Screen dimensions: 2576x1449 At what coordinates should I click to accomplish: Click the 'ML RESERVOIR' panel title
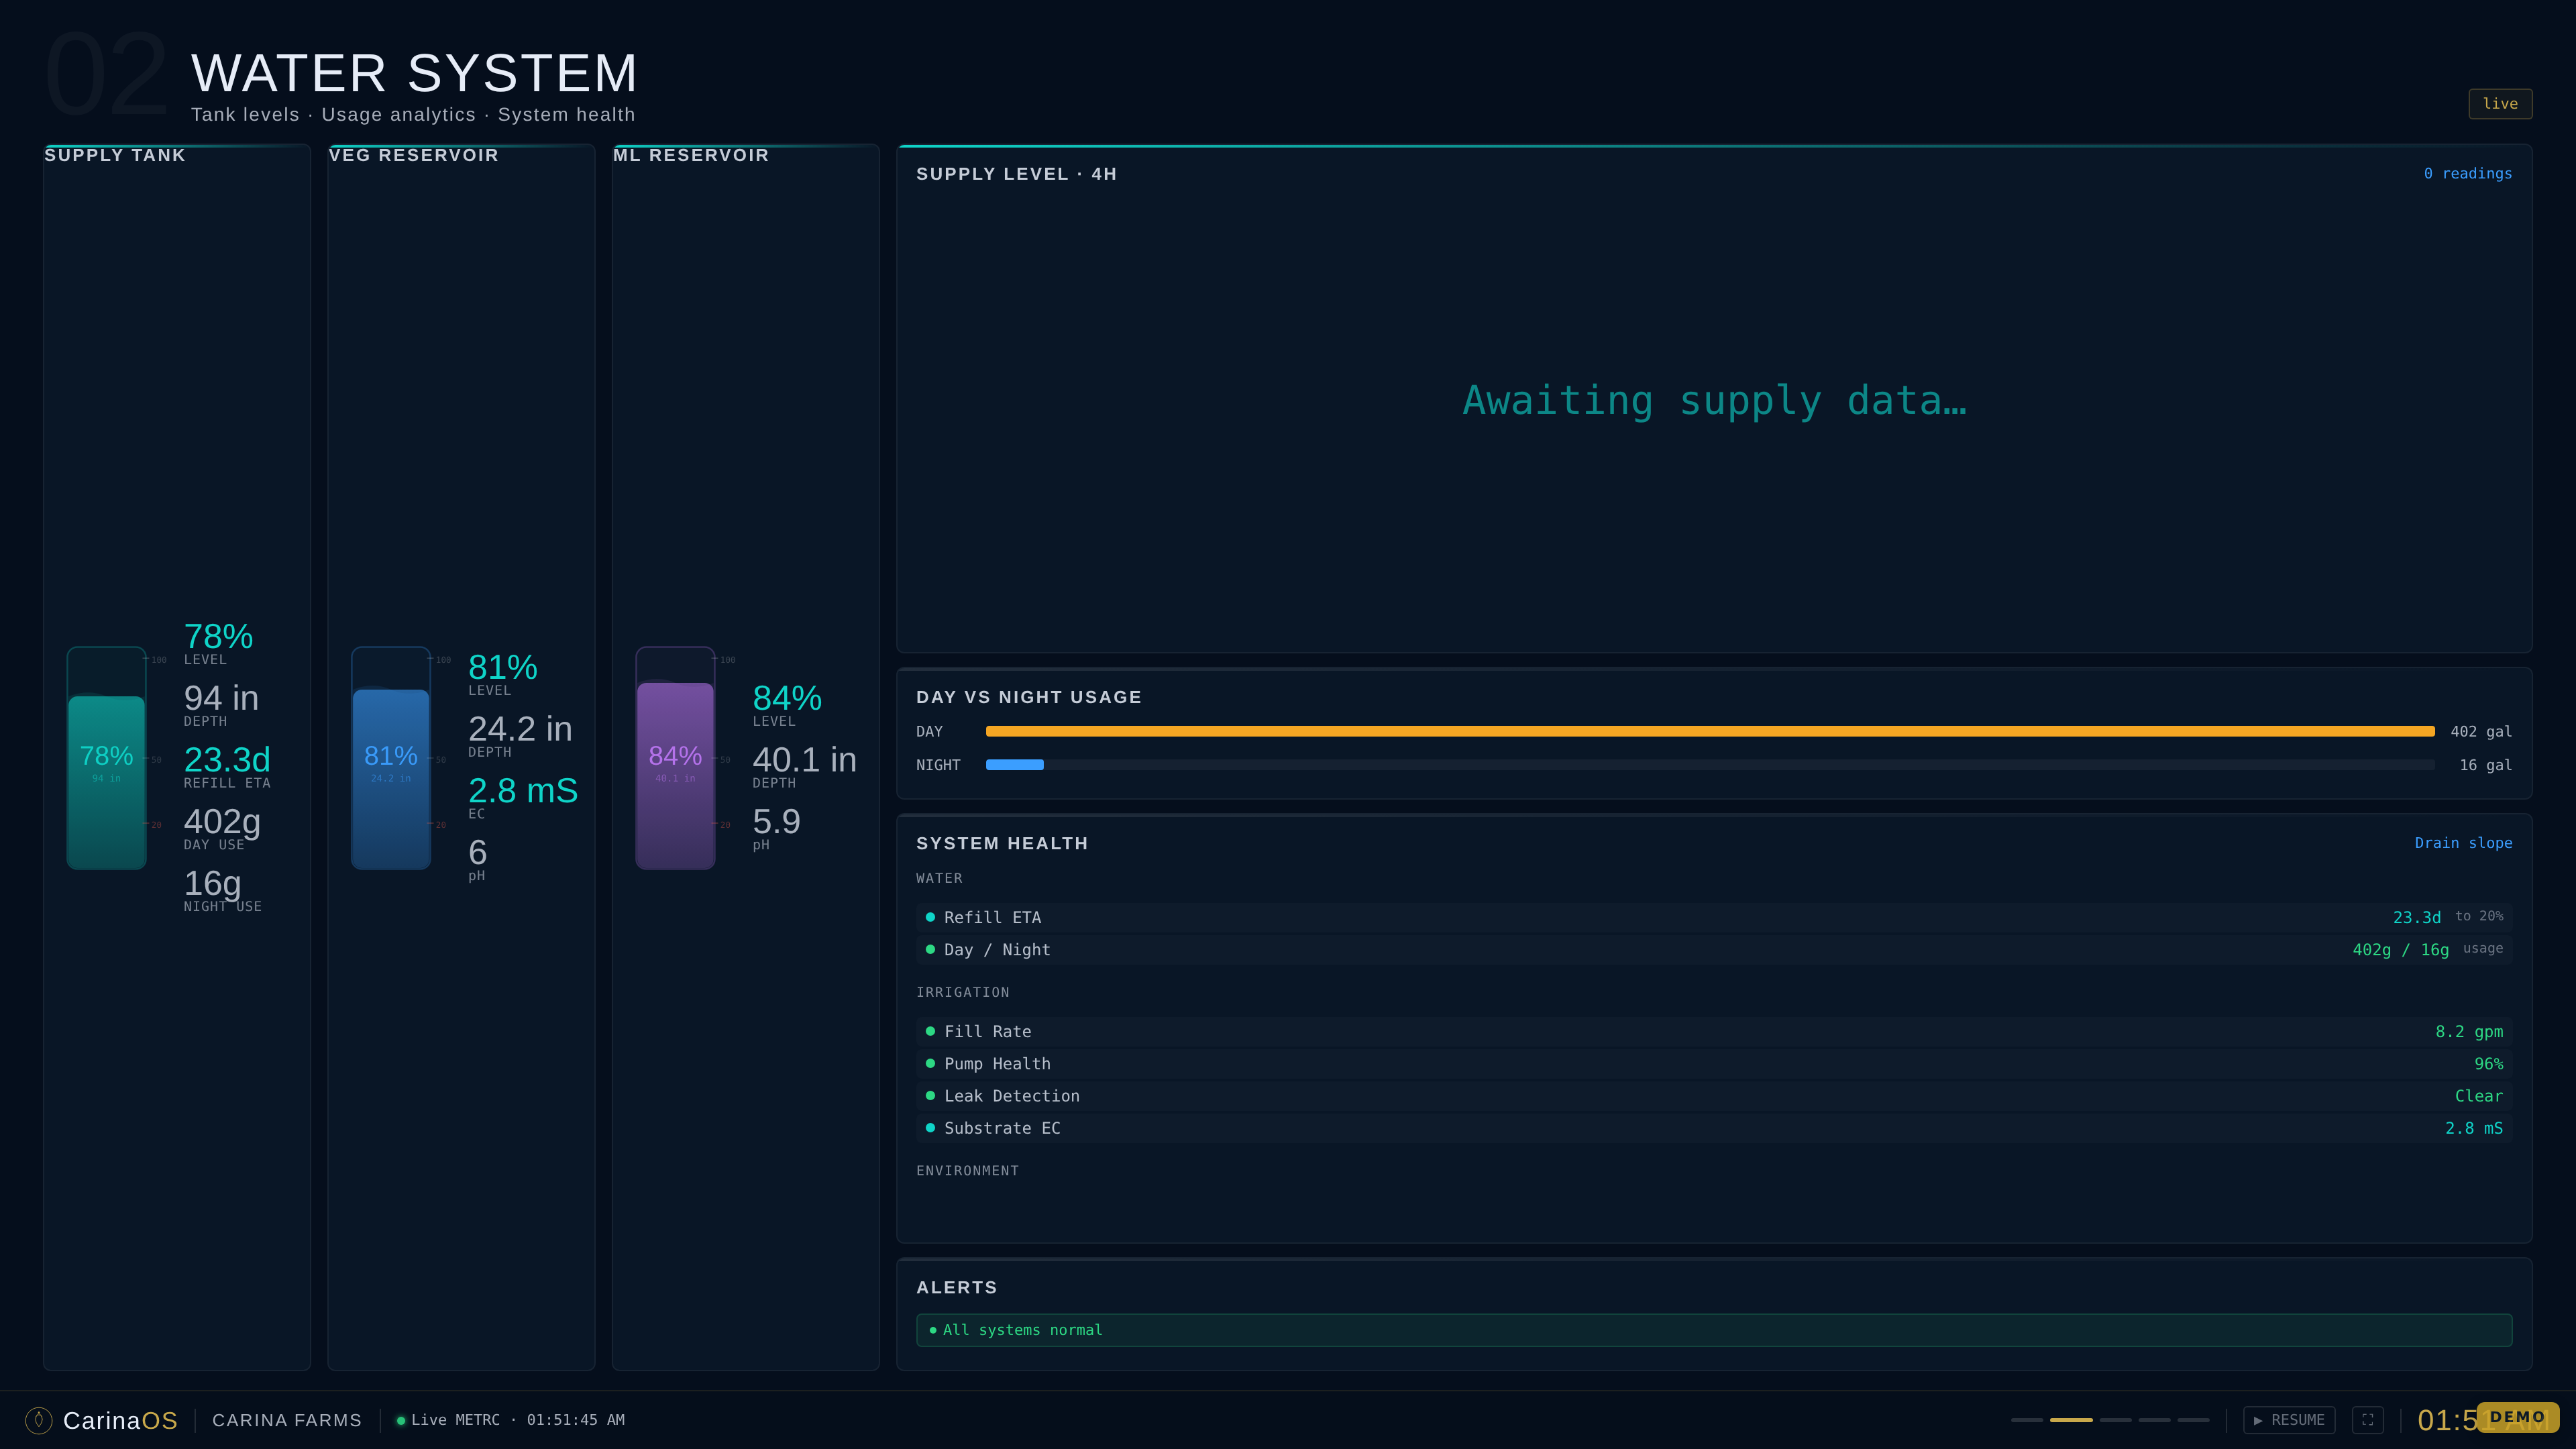(x=691, y=155)
